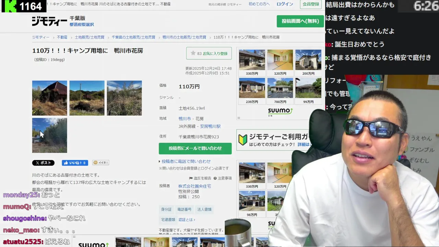This screenshot has height=247, width=439.
Task: Click the 更新2025年12月24日 17:48 date text
Action: [209, 69]
